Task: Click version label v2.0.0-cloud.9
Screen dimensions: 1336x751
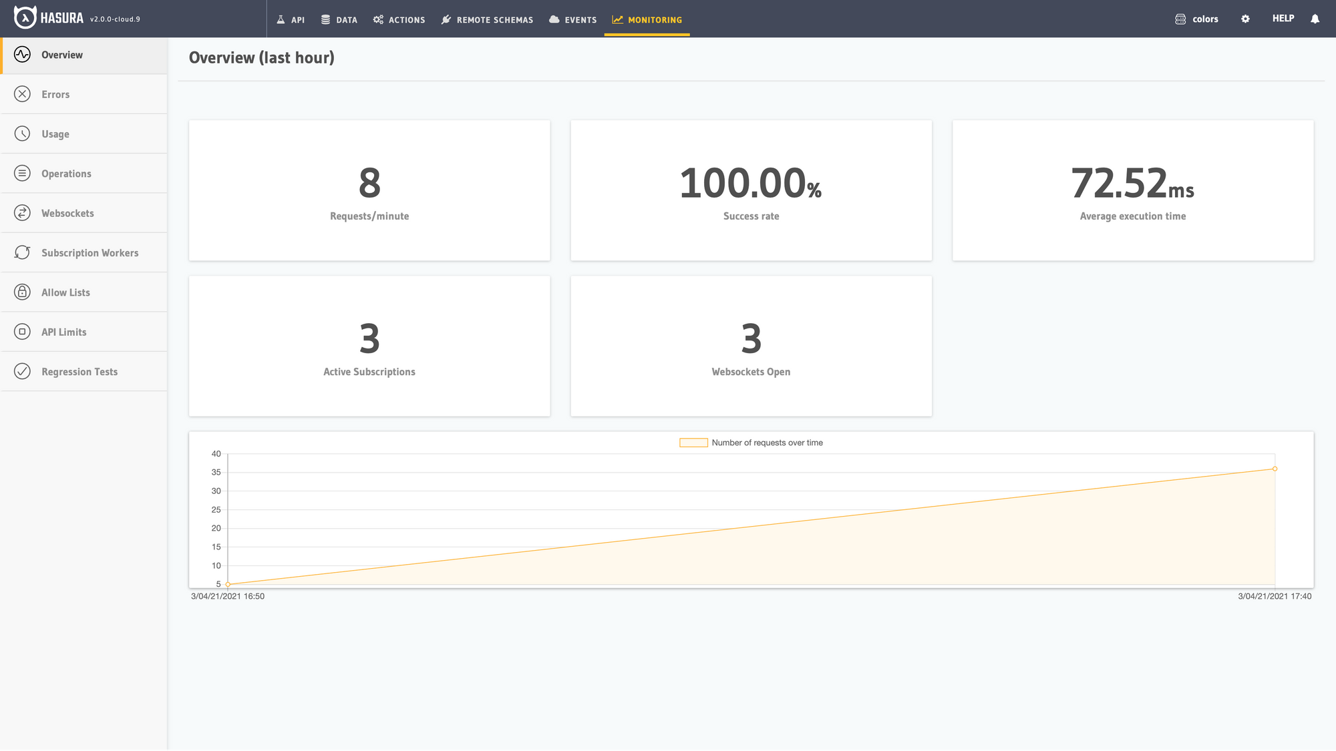Action: 115,19
